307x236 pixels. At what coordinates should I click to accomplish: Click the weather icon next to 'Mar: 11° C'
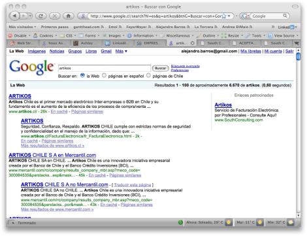pos(259,222)
